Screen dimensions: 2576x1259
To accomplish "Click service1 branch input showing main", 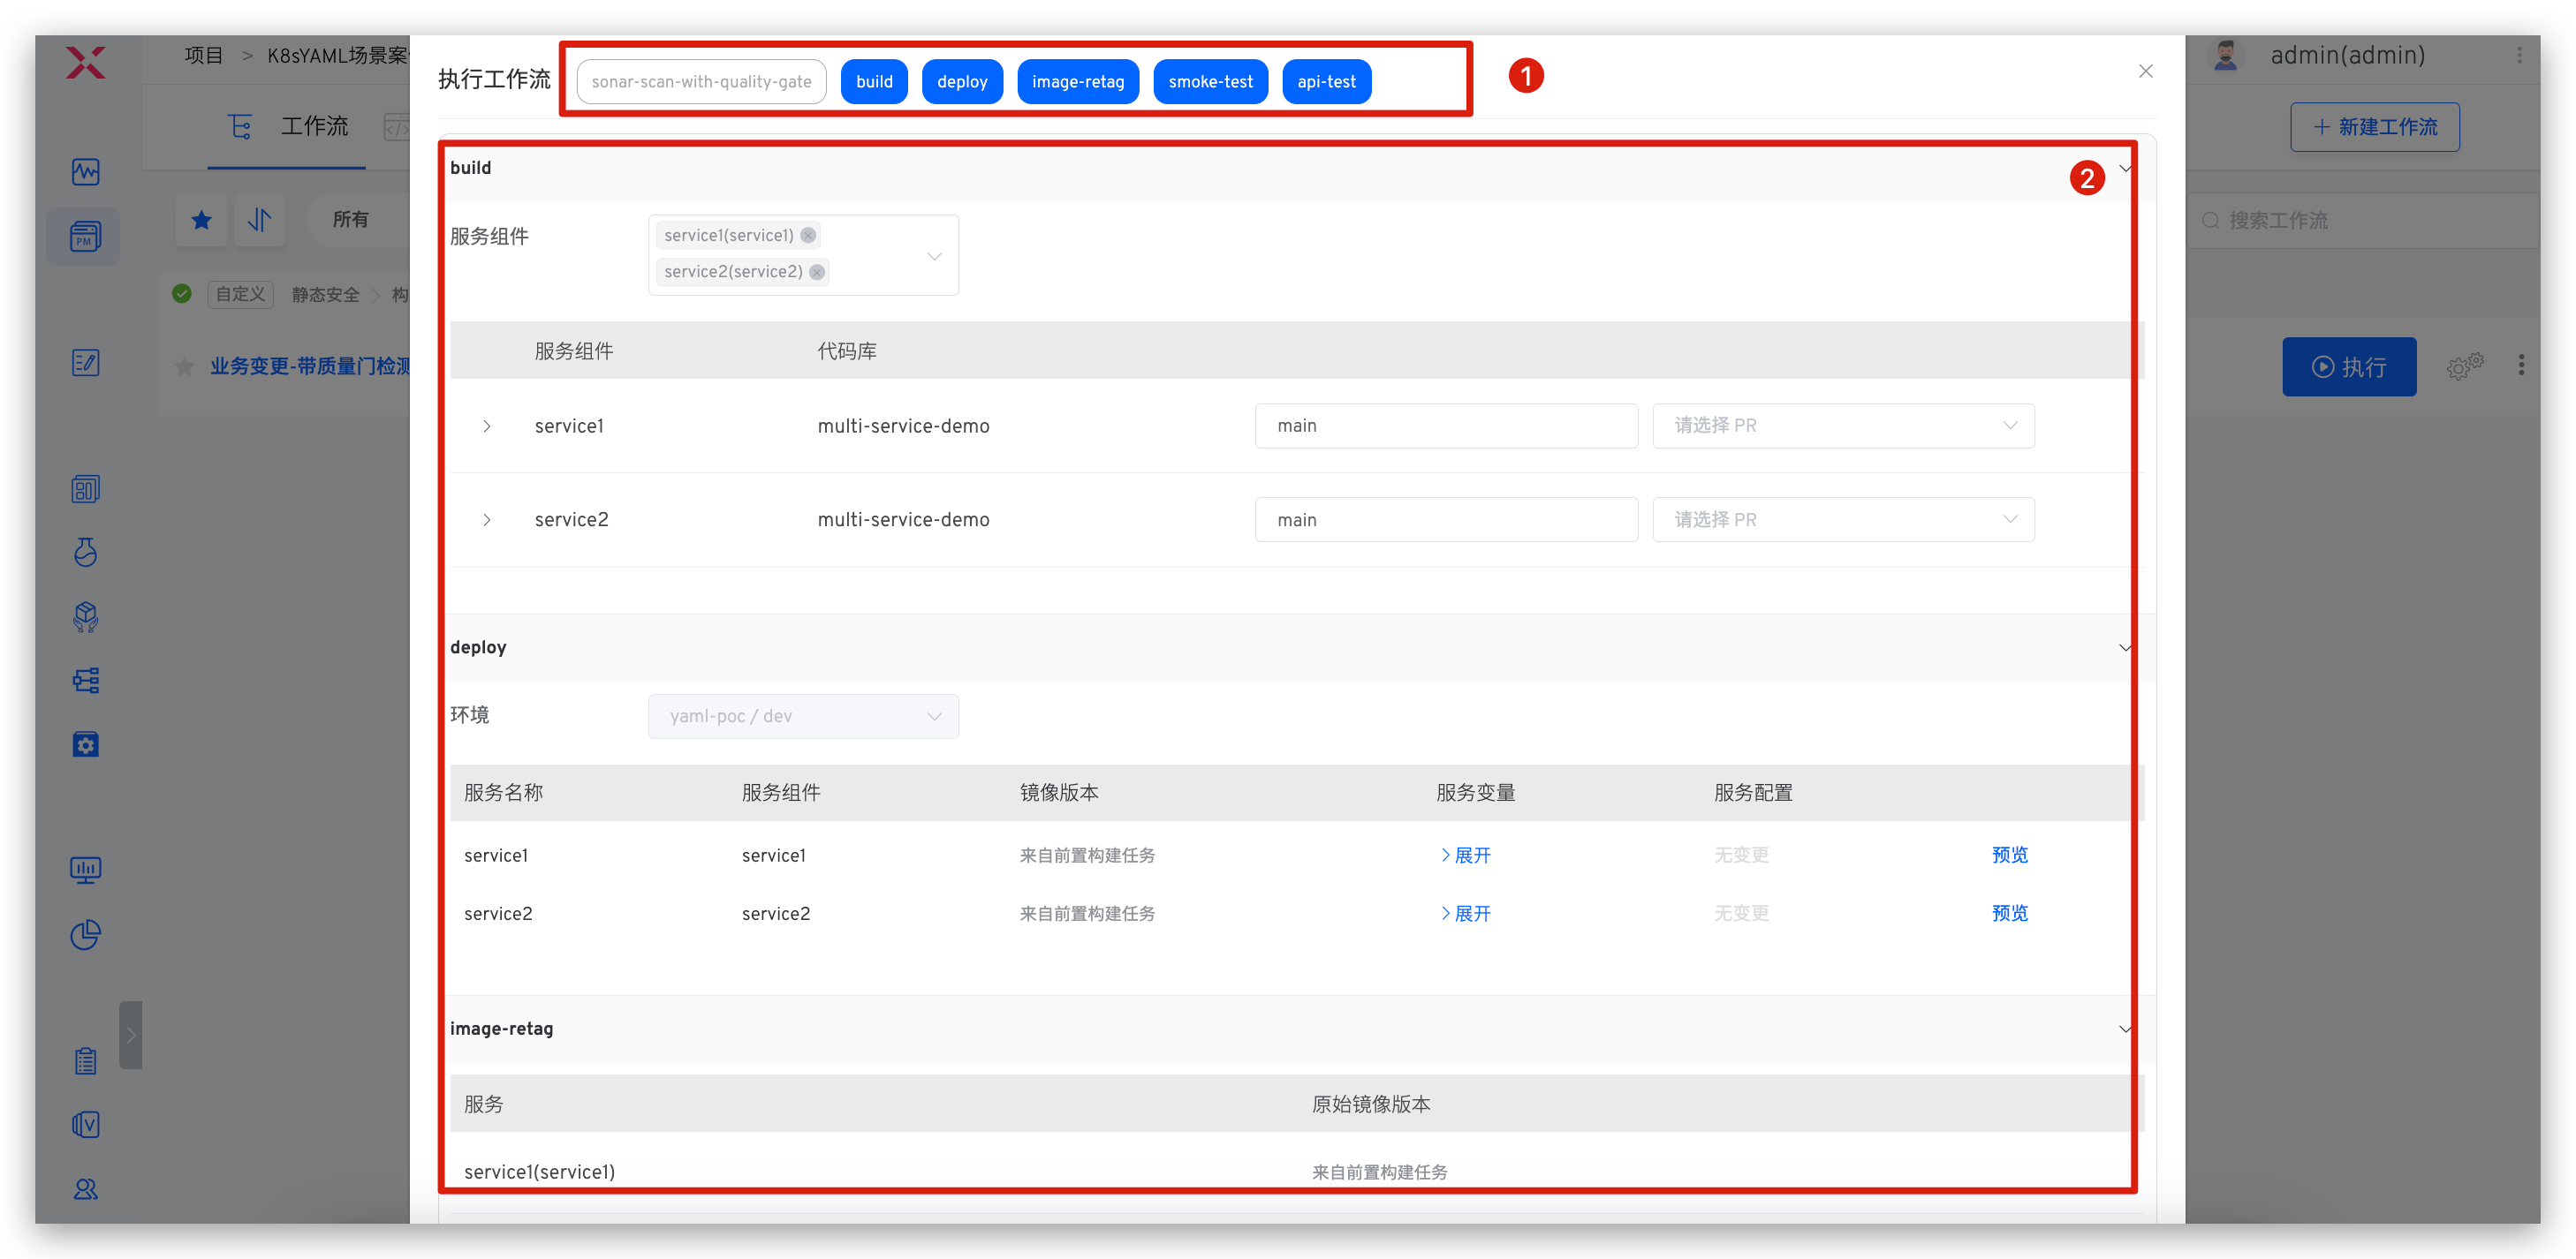I will click(x=1445, y=426).
